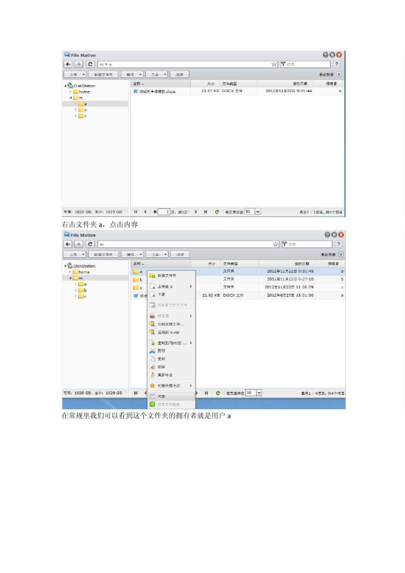The width and height of the screenshot is (405, 573).
Task: Choose 新建文件夹 from the context menu
Action: [x=171, y=276]
